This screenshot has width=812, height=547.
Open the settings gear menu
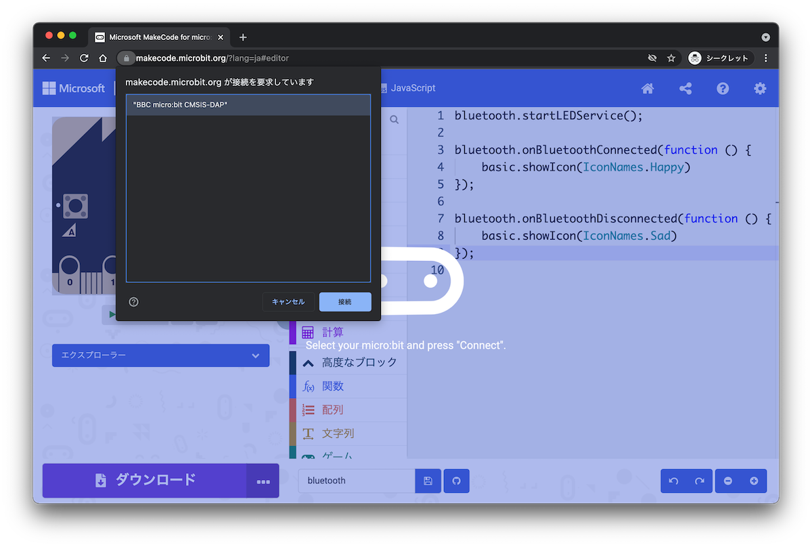(x=761, y=88)
